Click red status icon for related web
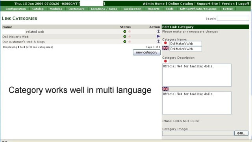Viewport: 252px width, 142px height. [130, 32]
